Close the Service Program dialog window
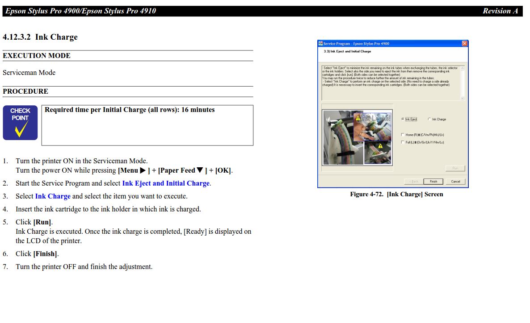530x323 pixels. [x=465, y=43]
